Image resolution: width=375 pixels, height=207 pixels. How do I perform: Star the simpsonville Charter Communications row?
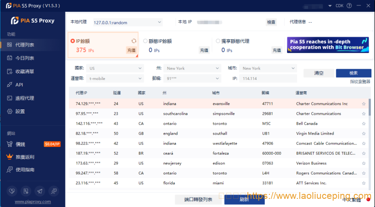364,113
